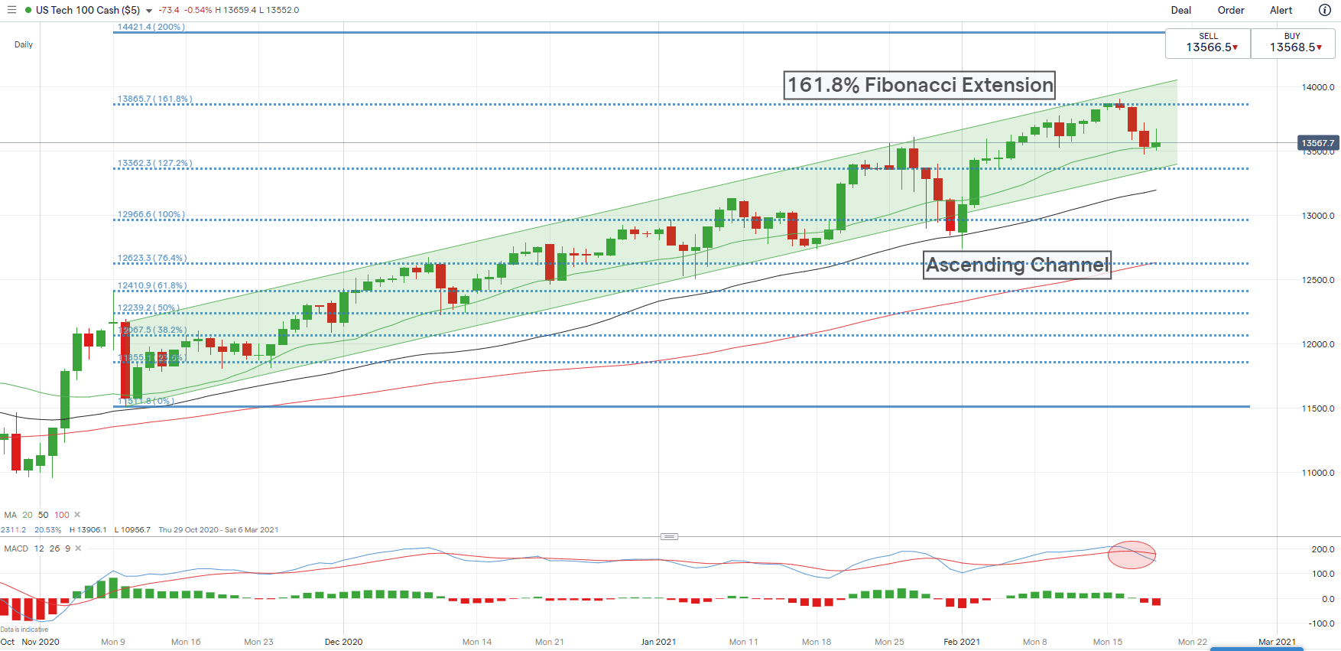
Task: Select the Ascending Channel annotation box
Action: click(x=1017, y=265)
